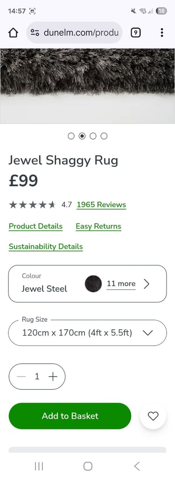The width and height of the screenshot is (175, 479).
Task: Open the Chrome three-dot menu
Action: [162, 32]
